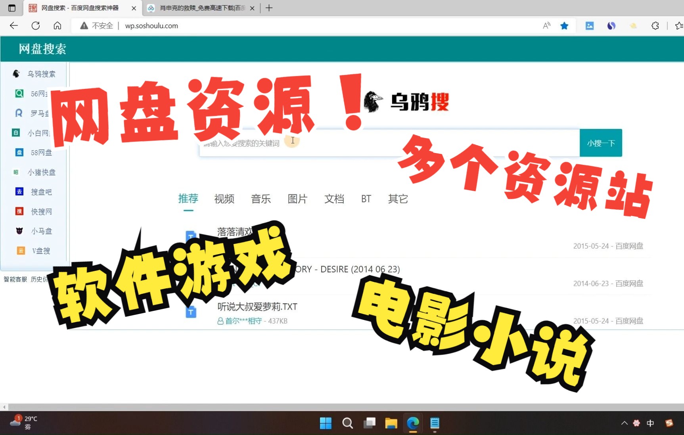This screenshot has width=684, height=435.
Task: Open the Task View taskbar icon
Action: tap(369, 423)
